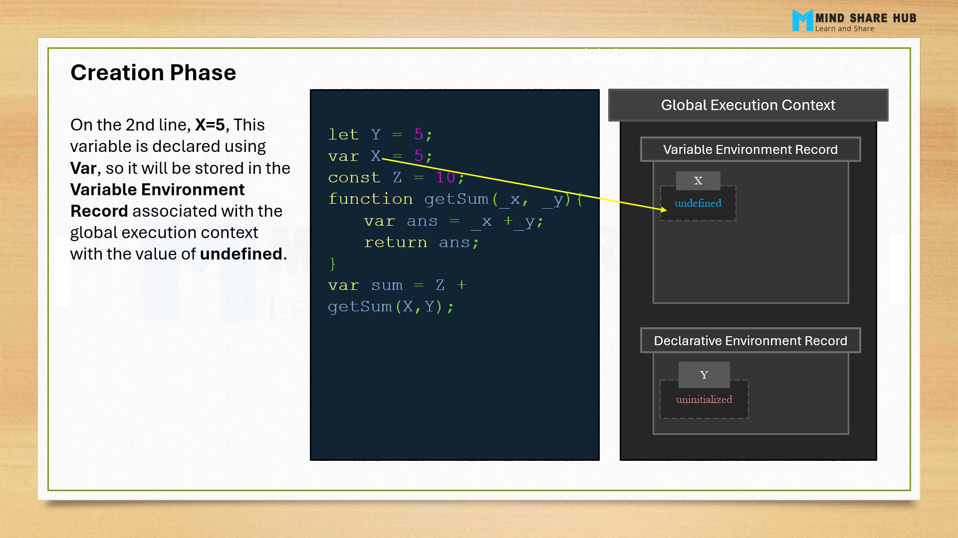Click bold 'Variable Environment' in the paragraph
Screen dimensions: 958x538
point(158,190)
